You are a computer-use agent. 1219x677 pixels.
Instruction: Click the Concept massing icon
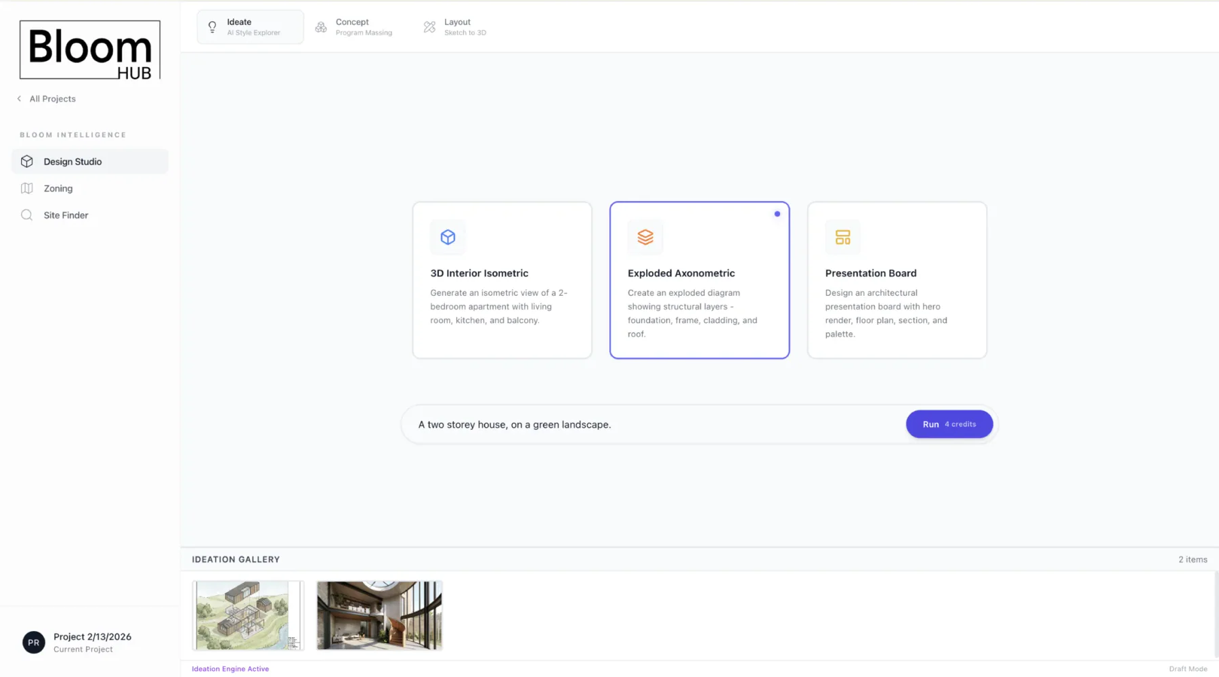click(321, 27)
